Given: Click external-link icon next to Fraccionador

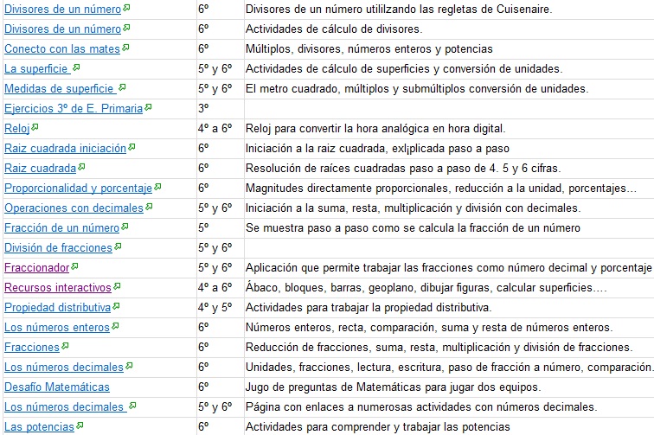Looking at the screenshot, I should (x=74, y=266).
